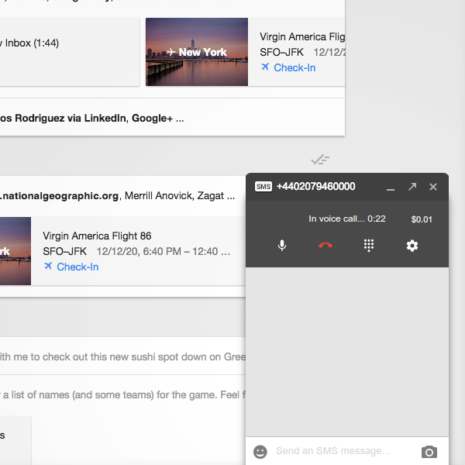The height and width of the screenshot is (465, 465).
Task: Close the +4402079460000 chat
Action: click(x=433, y=187)
